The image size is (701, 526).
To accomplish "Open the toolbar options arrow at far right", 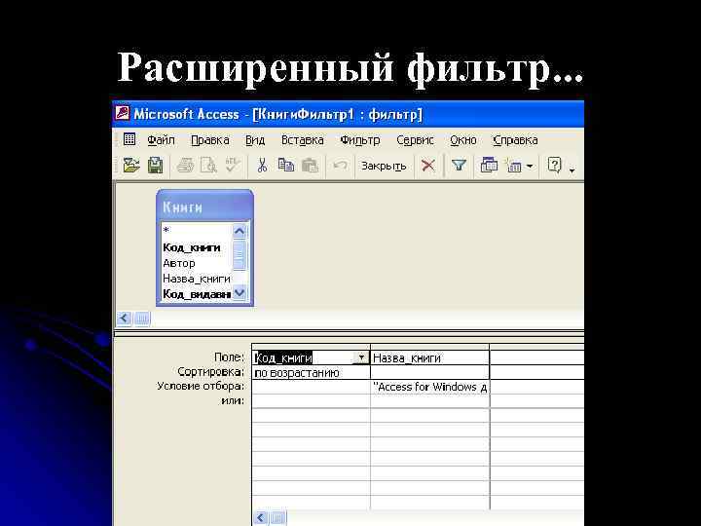I will click(x=572, y=169).
